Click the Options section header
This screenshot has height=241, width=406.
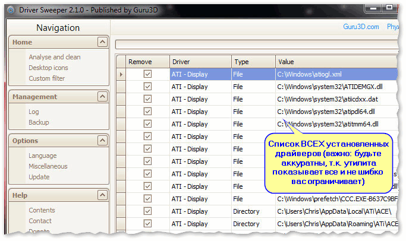click(x=58, y=141)
